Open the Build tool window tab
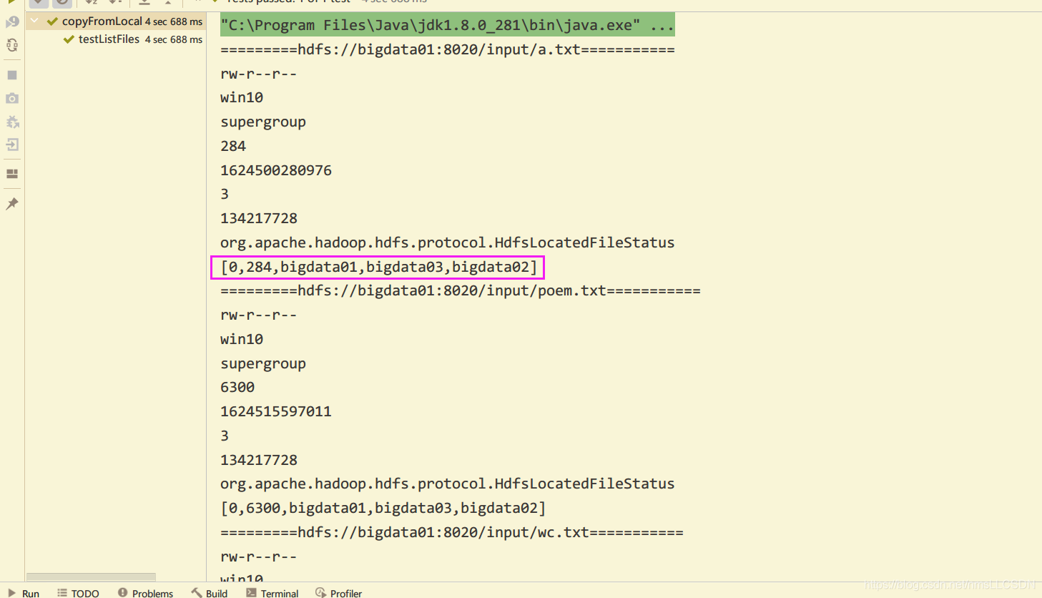The width and height of the screenshot is (1042, 598). coord(209,593)
